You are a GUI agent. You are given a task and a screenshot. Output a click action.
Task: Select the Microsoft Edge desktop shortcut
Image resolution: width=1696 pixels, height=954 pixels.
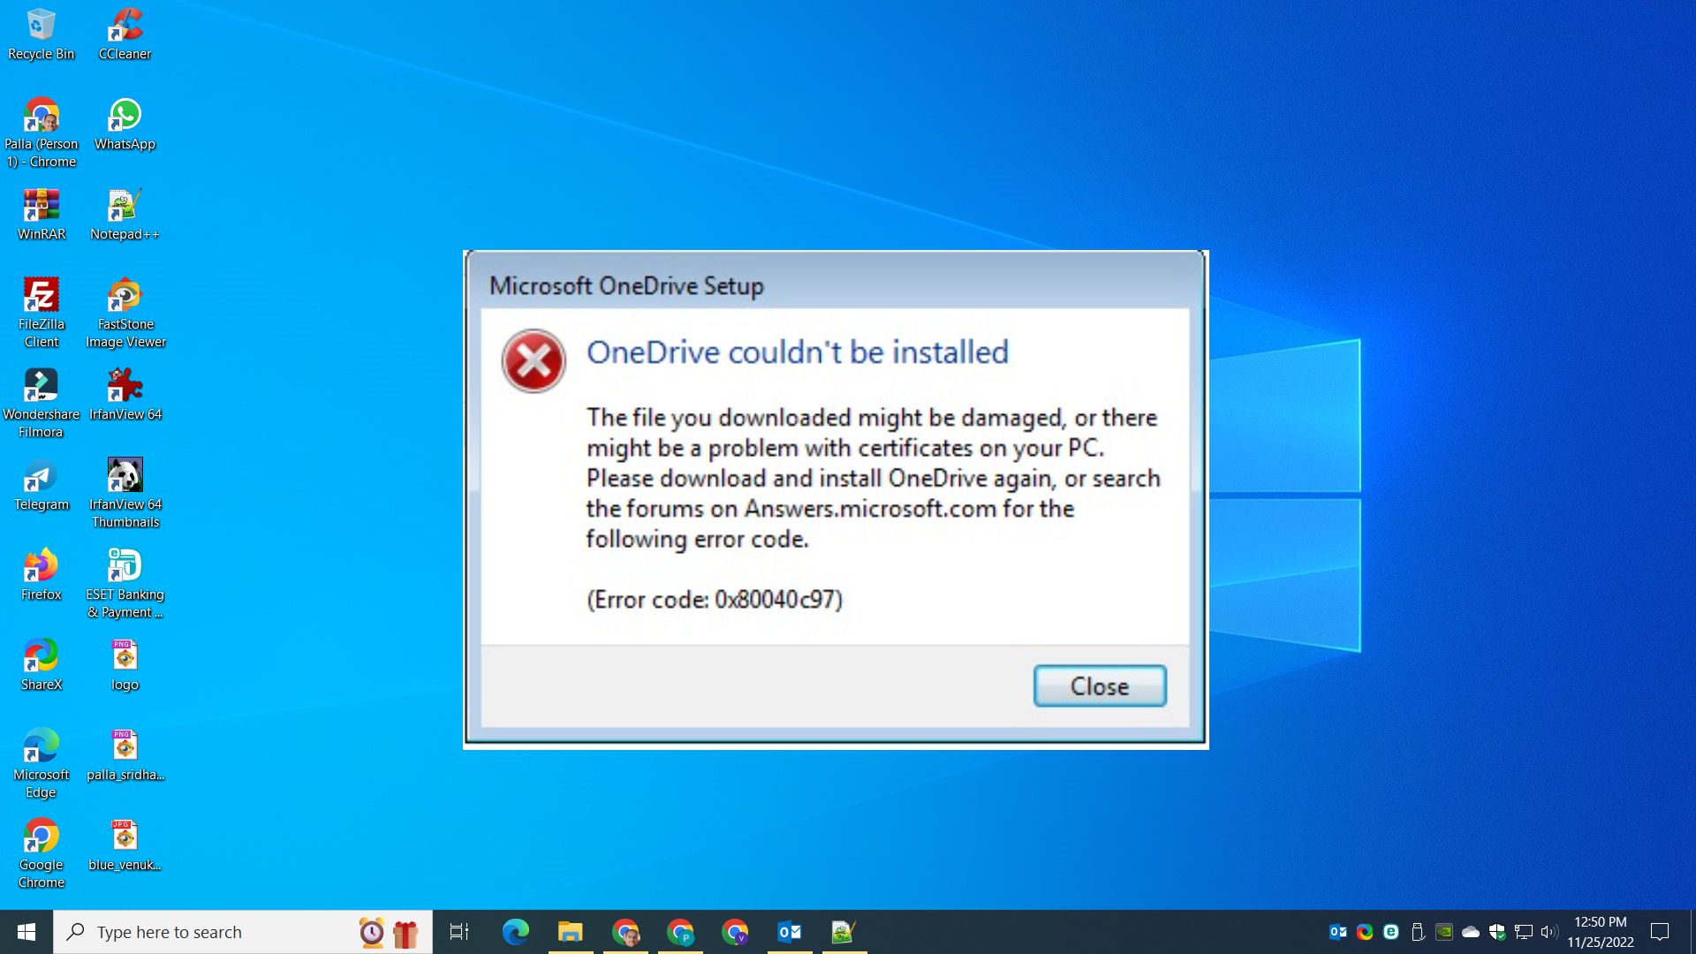[x=41, y=765]
